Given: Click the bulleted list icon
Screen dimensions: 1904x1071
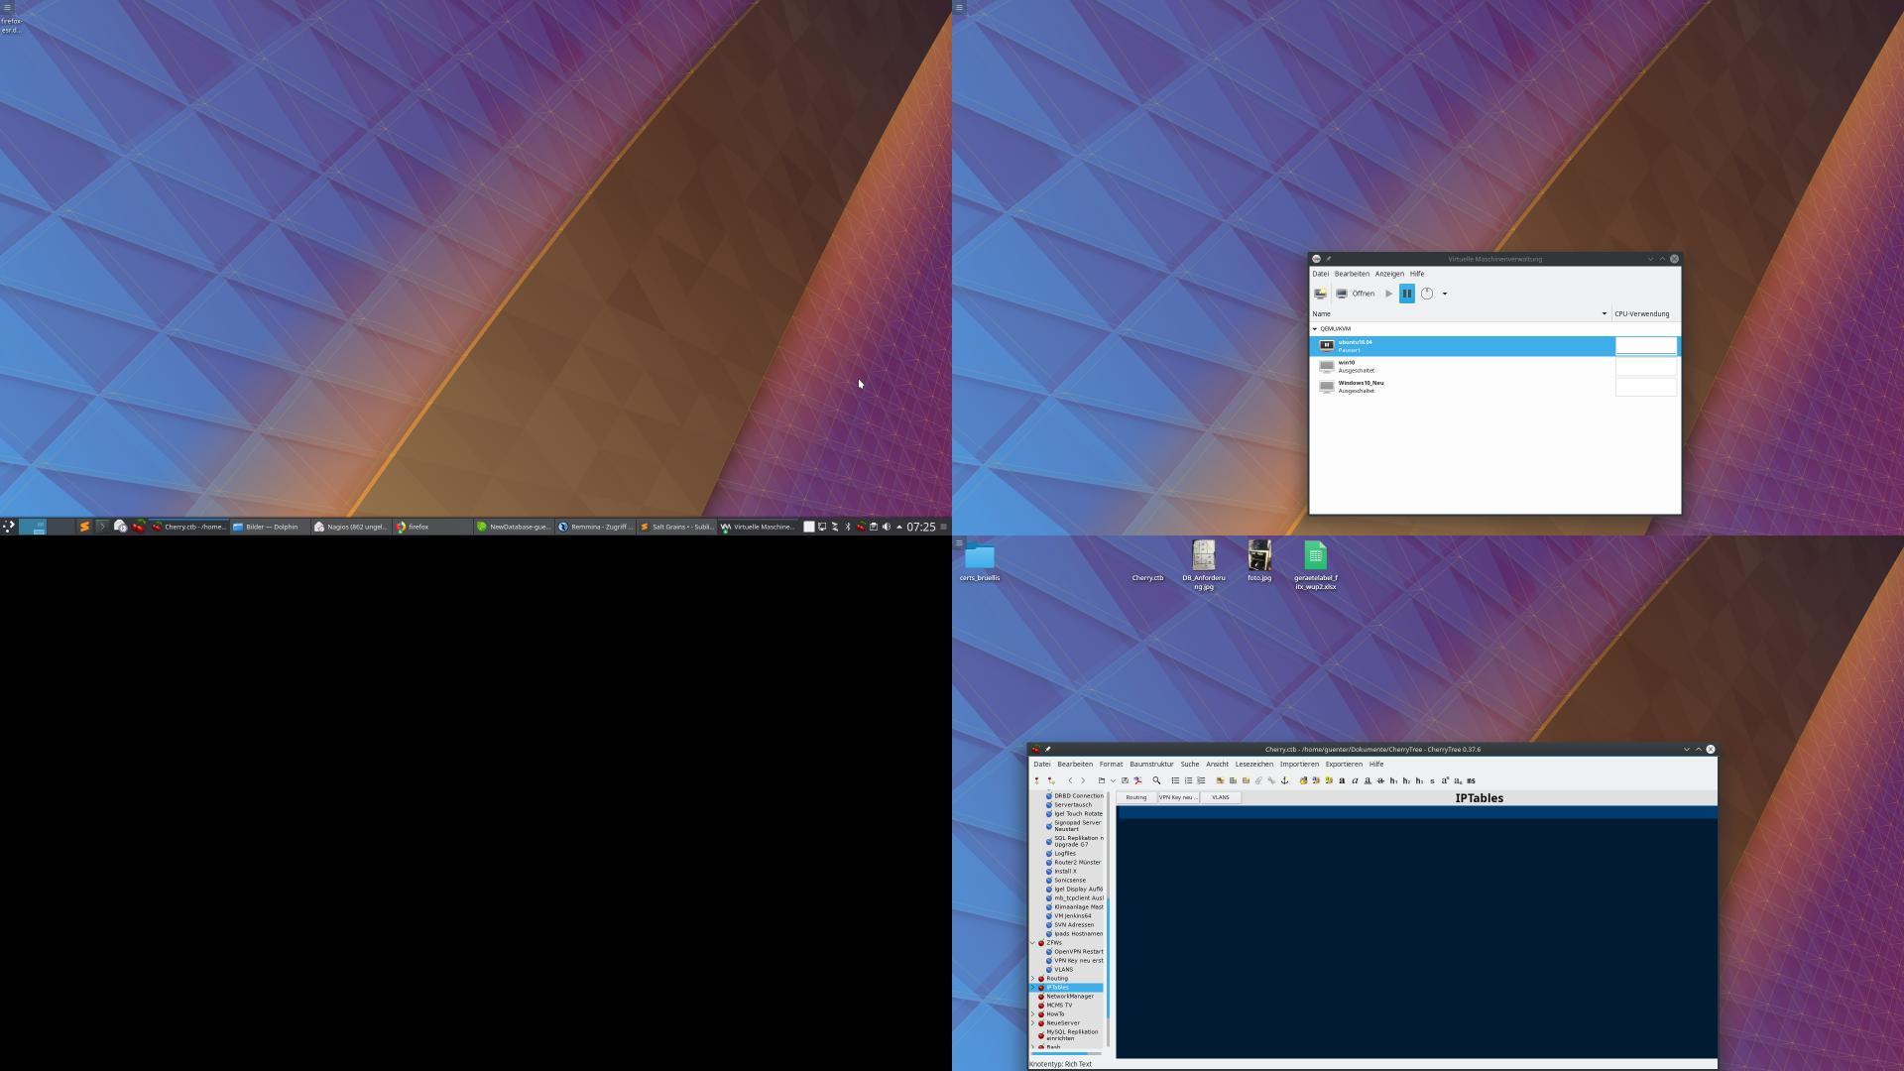Looking at the screenshot, I should coord(1175,780).
